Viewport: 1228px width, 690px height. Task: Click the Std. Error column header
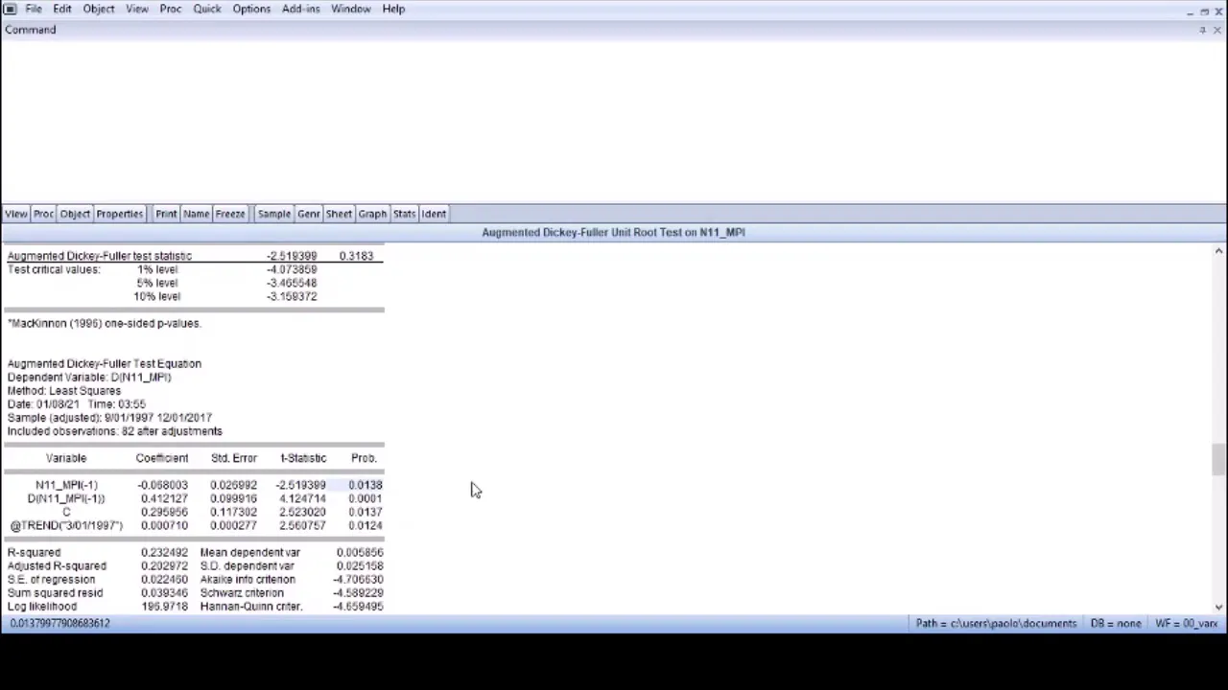point(234,458)
